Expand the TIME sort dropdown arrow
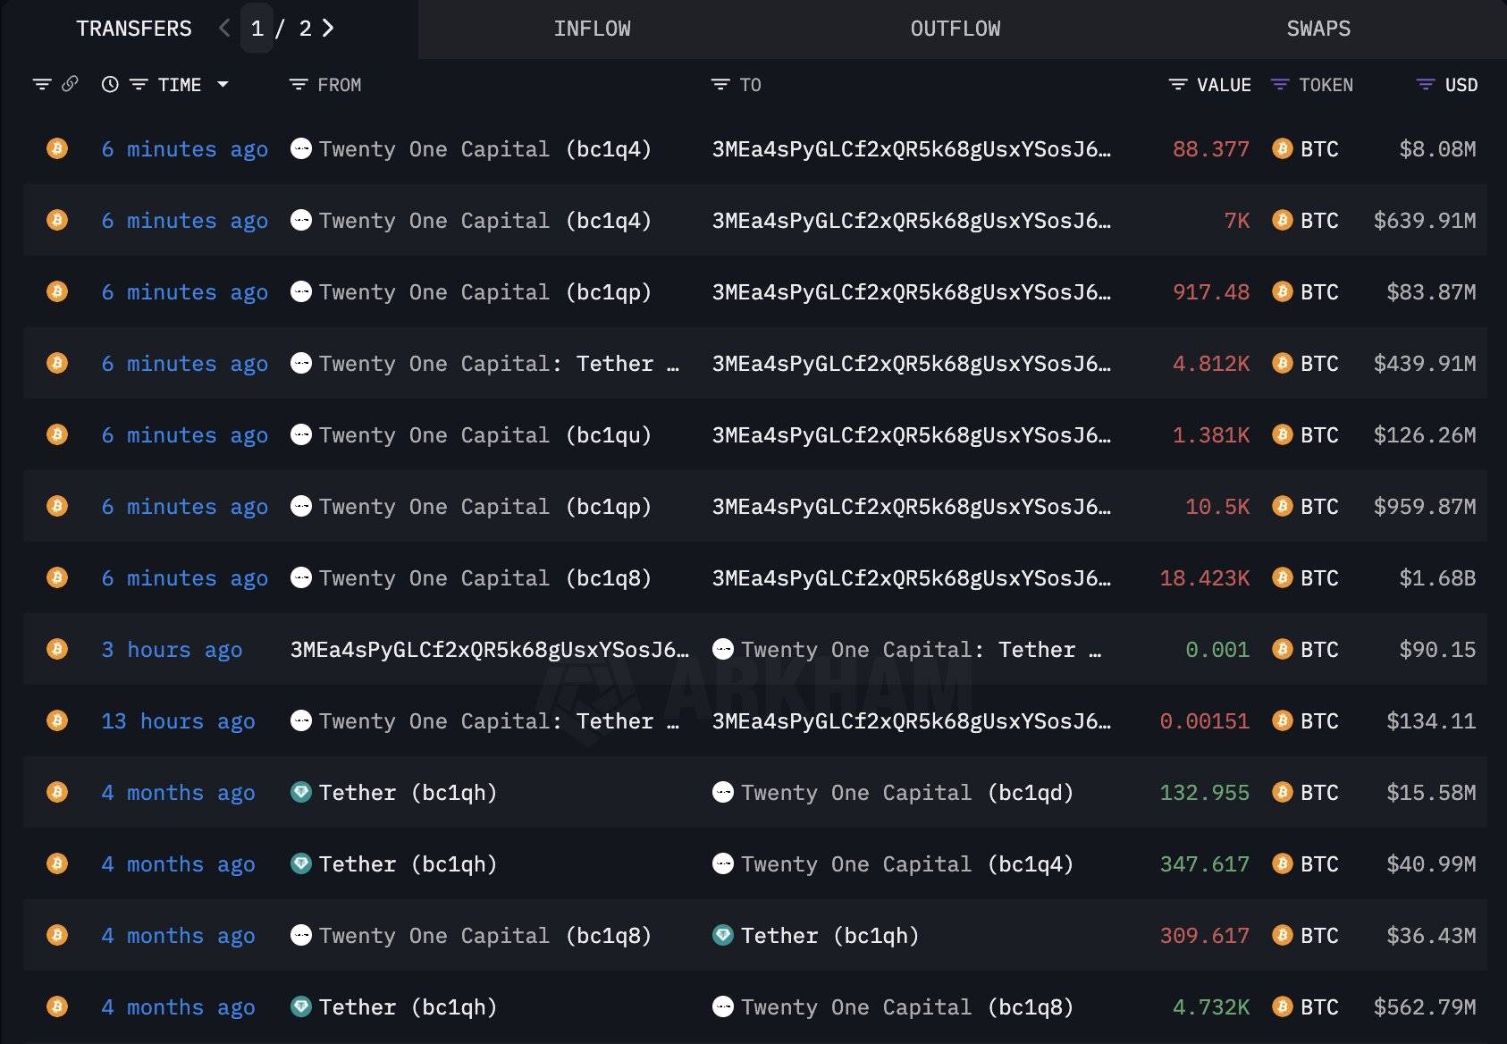Screen dimensions: 1507x1044 tap(223, 85)
